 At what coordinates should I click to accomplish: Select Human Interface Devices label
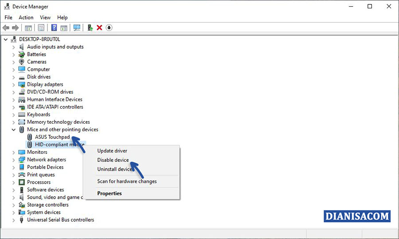55,99
